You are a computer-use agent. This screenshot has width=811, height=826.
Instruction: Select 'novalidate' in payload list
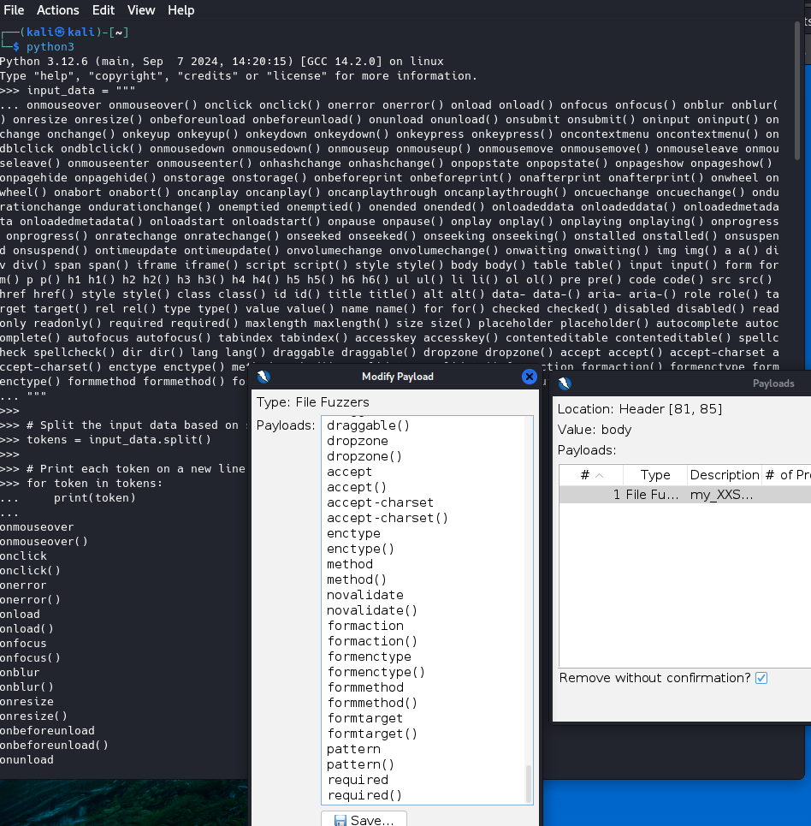tap(365, 595)
